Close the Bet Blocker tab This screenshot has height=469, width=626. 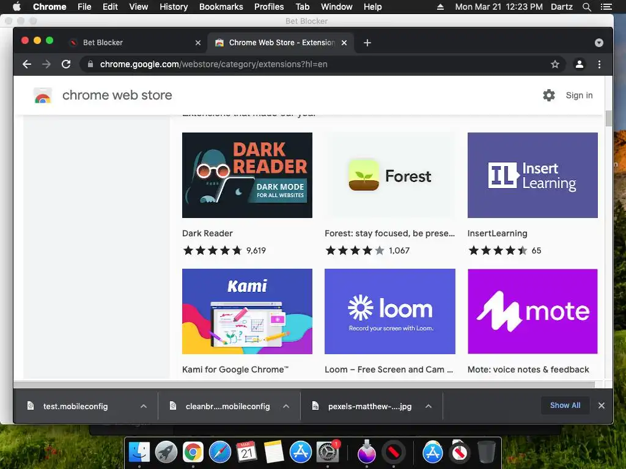tap(198, 43)
